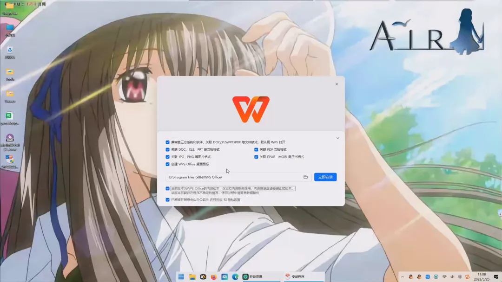Viewport: 502px width, 282px height.
Task: Click the second QQ penguin tray icon
Action: pos(419,277)
